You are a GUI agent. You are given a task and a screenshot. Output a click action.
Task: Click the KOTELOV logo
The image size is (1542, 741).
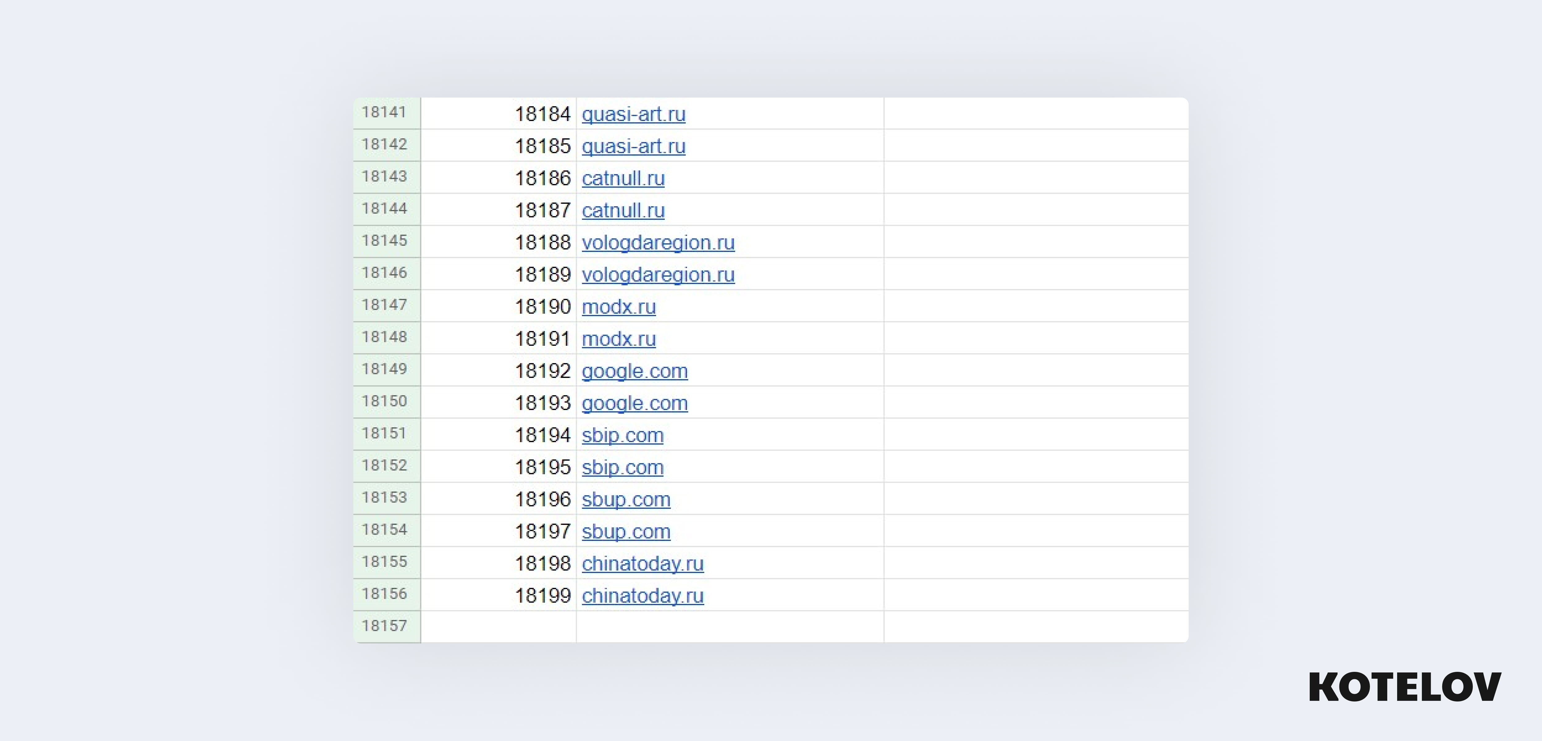[x=1404, y=687]
